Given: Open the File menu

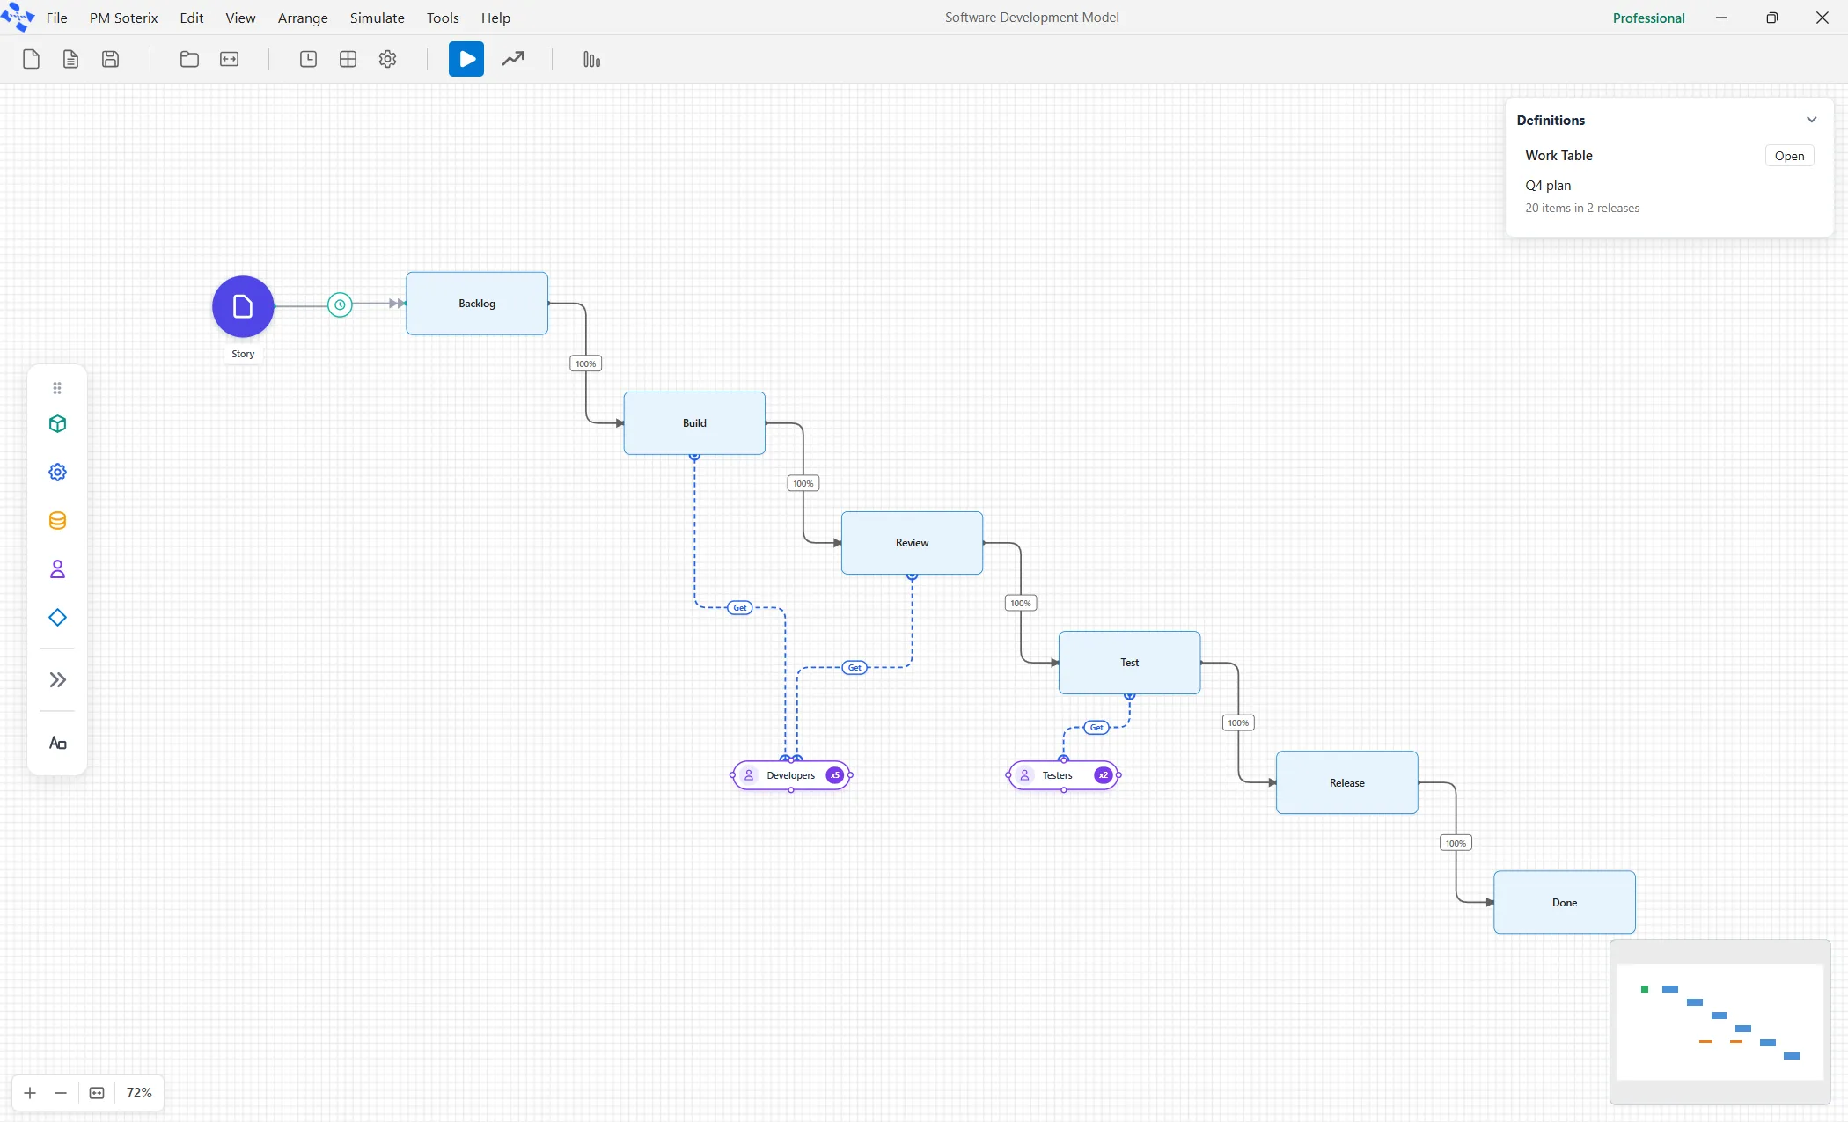Looking at the screenshot, I should 56,18.
